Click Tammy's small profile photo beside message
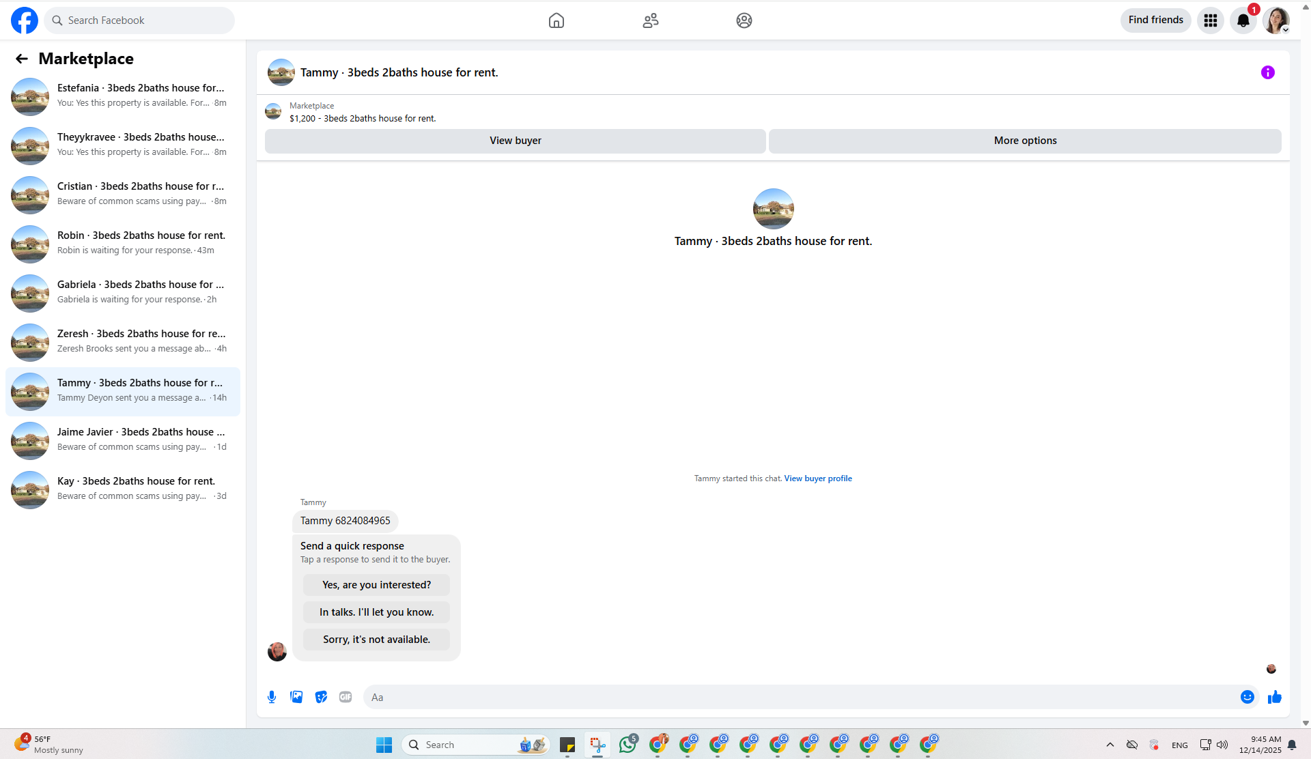This screenshot has width=1311, height=759. click(x=277, y=652)
